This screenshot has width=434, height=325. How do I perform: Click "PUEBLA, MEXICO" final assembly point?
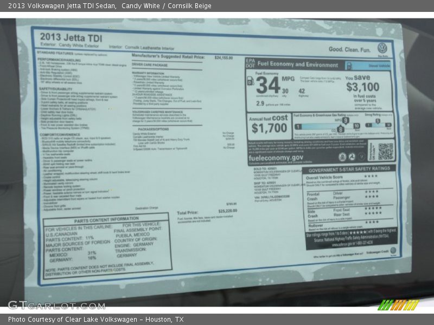click(132, 235)
